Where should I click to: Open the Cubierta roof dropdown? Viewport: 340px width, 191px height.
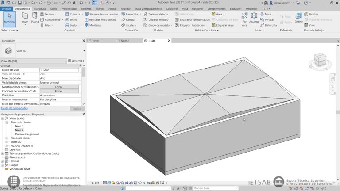click(81, 14)
